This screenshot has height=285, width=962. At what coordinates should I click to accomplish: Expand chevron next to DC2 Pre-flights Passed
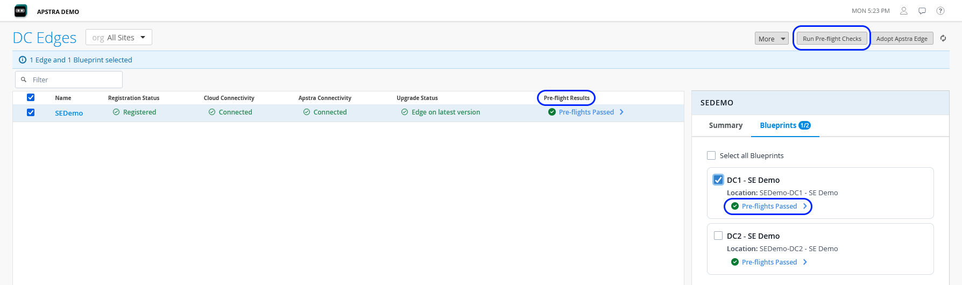[x=805, y=262]
